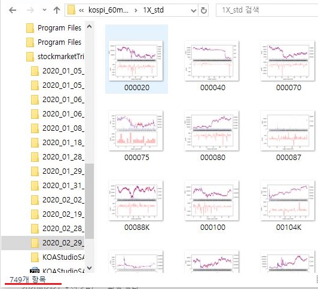Screen dimensions: 318x289
Task: Select the 2020_02_29_ folder
Action: (x=63, y=242)
